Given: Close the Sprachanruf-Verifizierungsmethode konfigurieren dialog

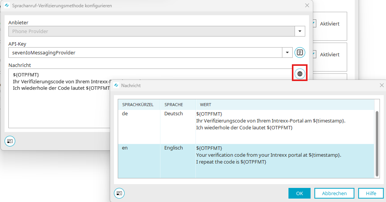Looking at the screenshot, I should [307, 6].
